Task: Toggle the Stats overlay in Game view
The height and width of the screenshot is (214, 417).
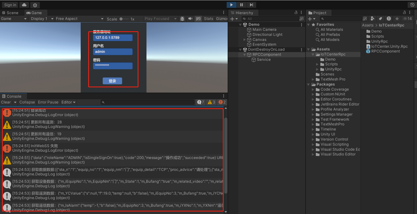Action: click(x=208, y=19)
